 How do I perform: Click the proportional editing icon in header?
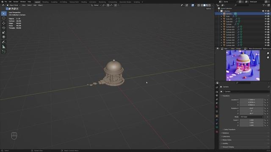(116, 5)
